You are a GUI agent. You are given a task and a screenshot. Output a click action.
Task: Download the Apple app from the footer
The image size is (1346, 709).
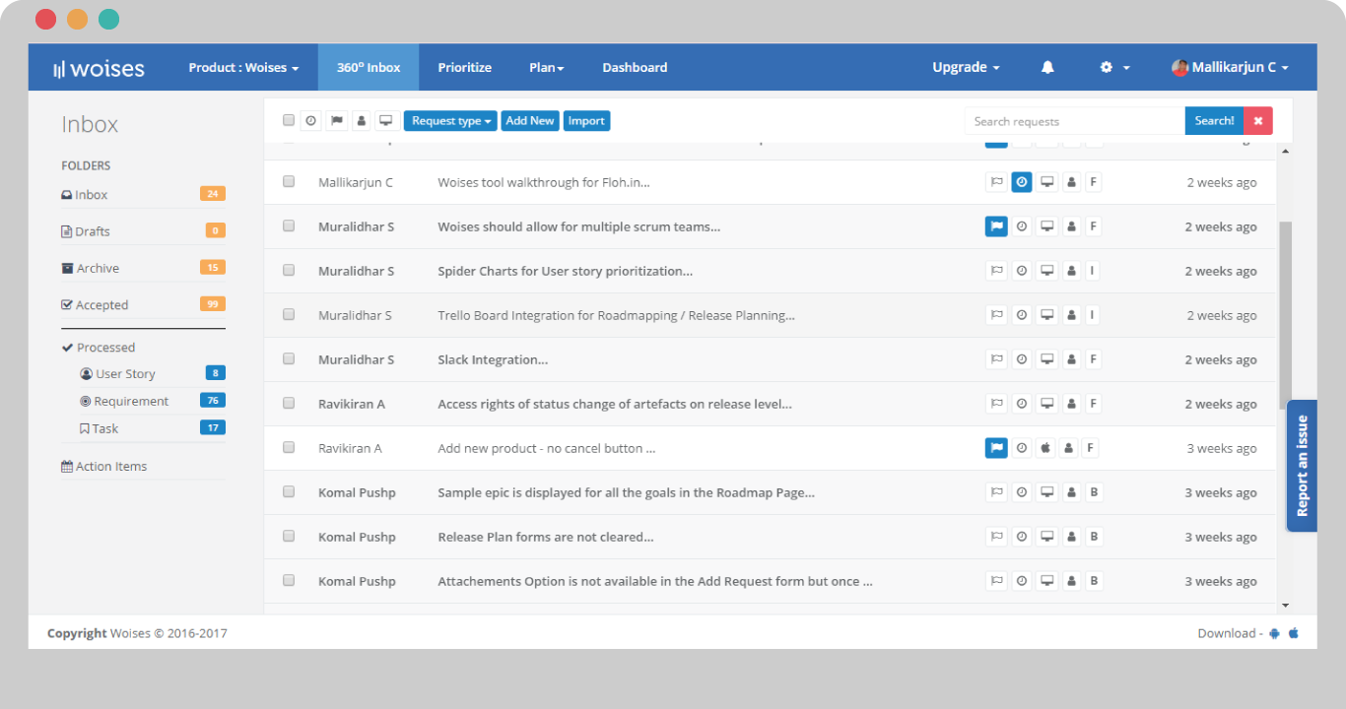(x=1294, y=633)
